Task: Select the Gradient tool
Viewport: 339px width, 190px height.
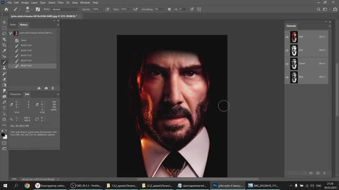Action: point(4,85)
